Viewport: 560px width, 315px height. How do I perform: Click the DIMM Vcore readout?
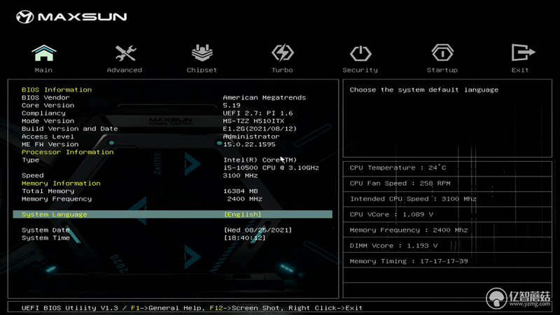tap(393, 246)
